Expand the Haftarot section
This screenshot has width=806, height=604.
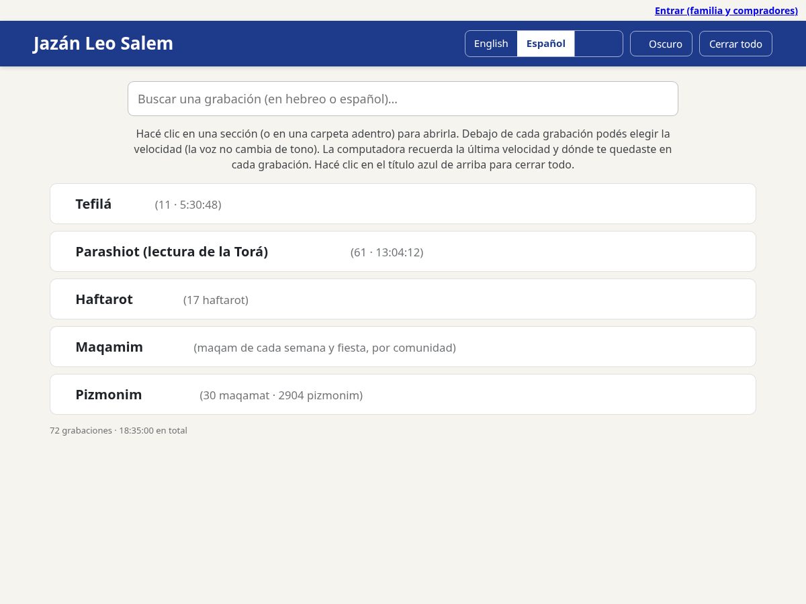(403, 299)
